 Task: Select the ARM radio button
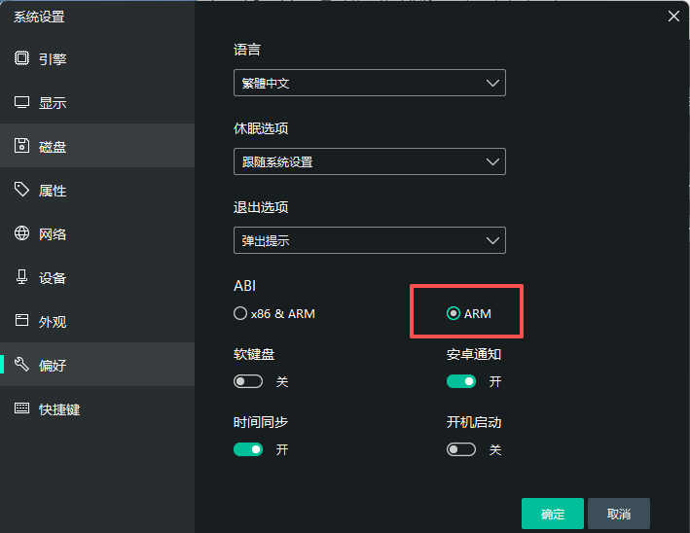point(454,313)
